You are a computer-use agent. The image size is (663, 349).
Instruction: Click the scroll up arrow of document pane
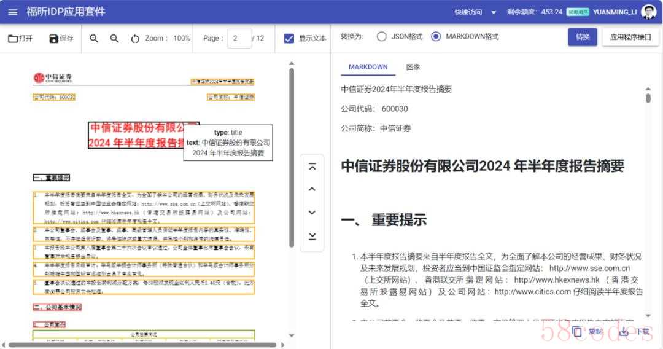(x=292, y=63)
